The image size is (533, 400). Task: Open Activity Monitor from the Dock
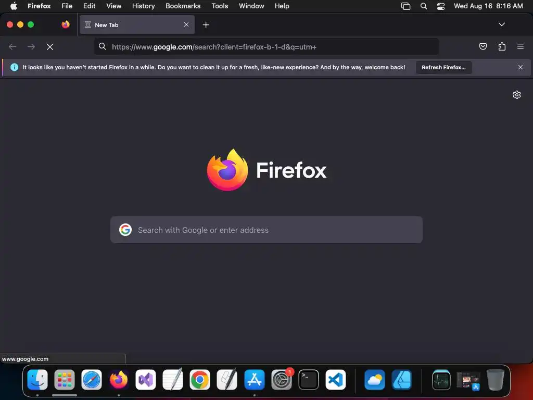point(441,380)
